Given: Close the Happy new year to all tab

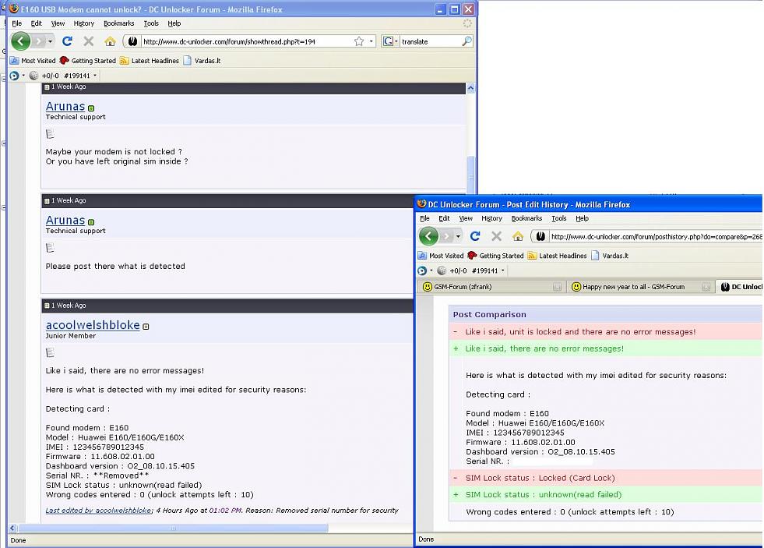Looking at the screenshot, I should coord(706,287).
